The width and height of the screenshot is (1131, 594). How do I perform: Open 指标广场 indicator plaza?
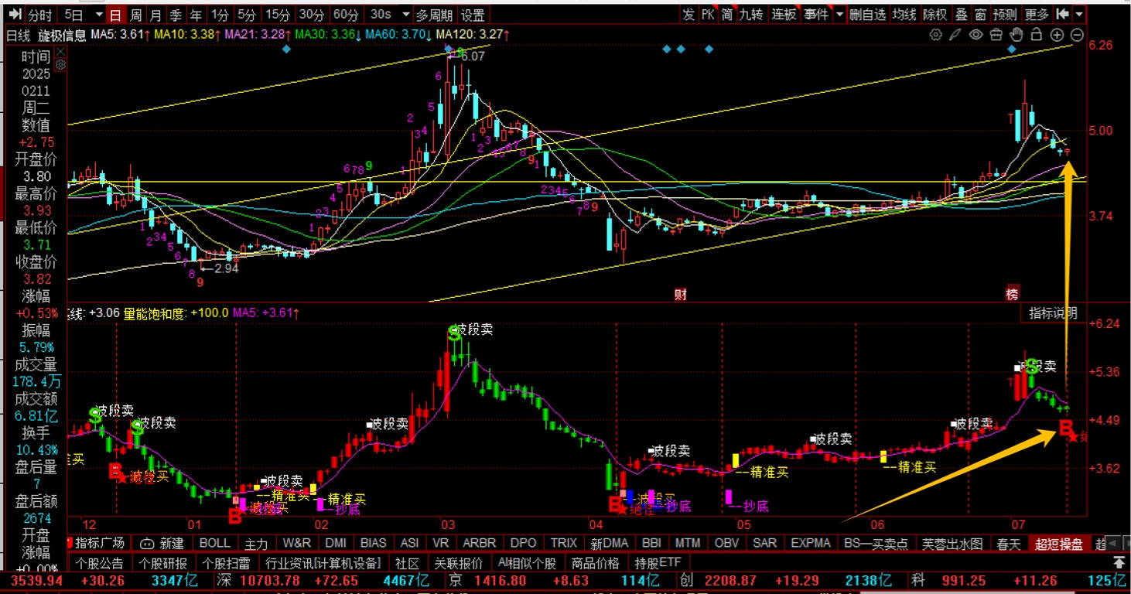click(x=101, y=544)
